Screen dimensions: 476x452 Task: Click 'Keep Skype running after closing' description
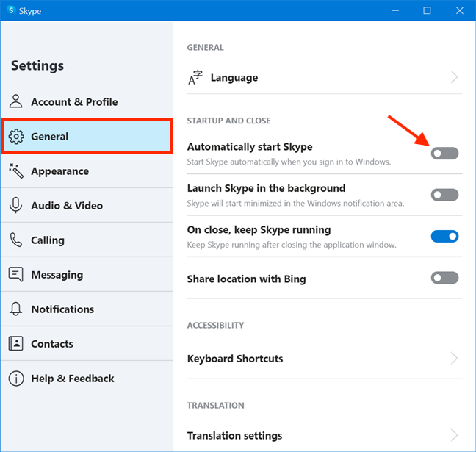[292, 245]
